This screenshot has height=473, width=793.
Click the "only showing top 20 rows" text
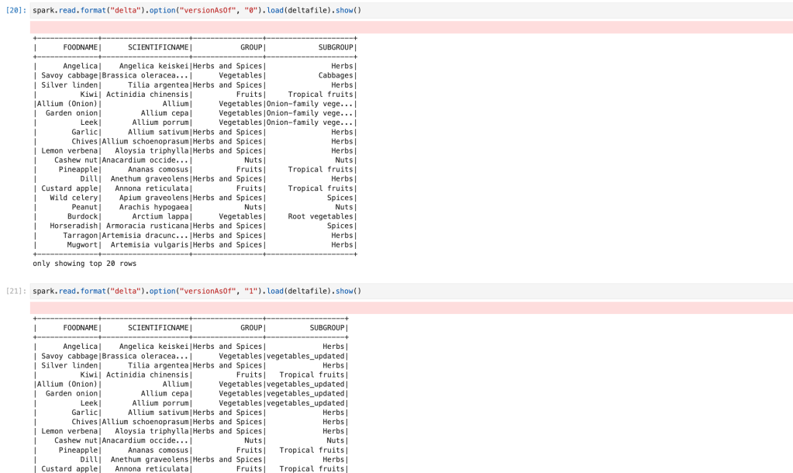click(84, 264)
